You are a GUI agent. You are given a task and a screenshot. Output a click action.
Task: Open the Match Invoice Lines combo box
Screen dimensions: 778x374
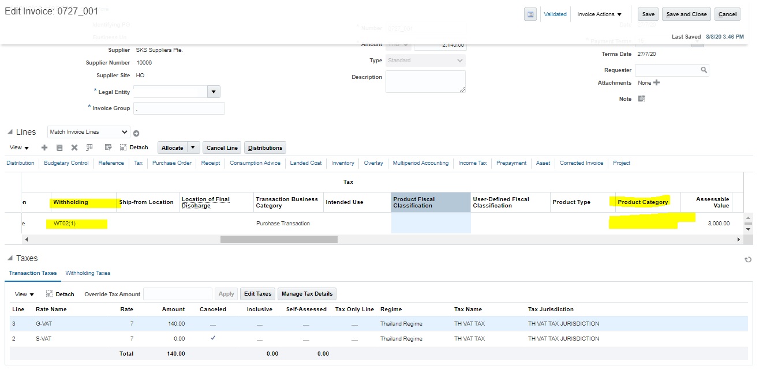88,132
